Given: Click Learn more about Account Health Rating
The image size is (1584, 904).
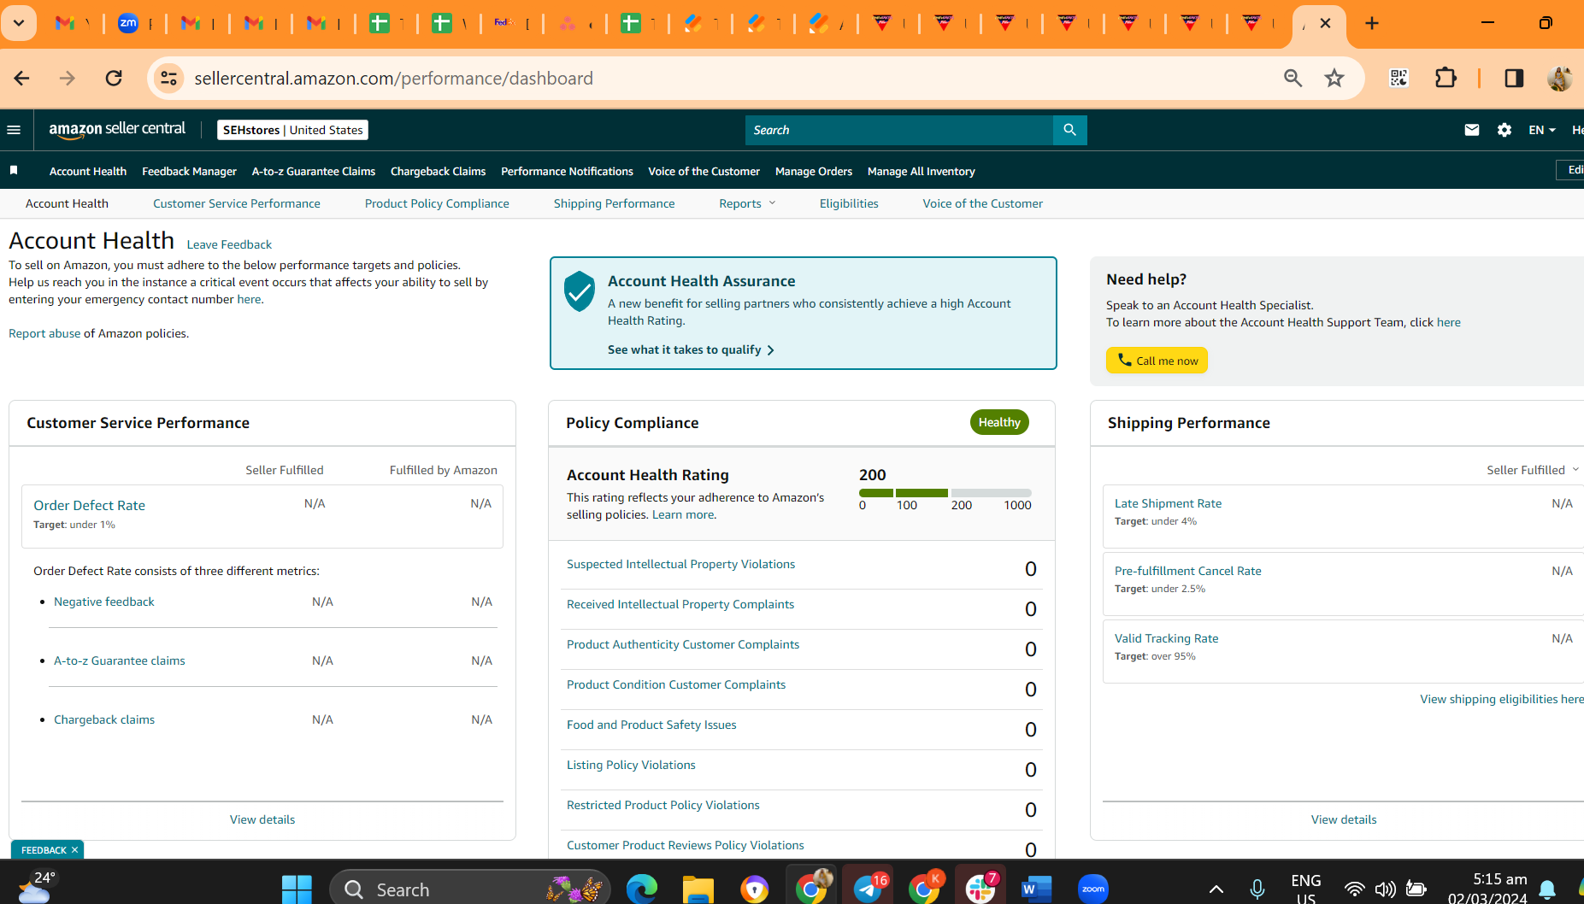Looking at the screenshot, I should pos(683,514).
